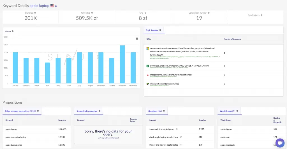Click 'which apple laptop should i buy' question
This screenshot has width=287, height=149.
pyautogui.click(x=163, y=137)
